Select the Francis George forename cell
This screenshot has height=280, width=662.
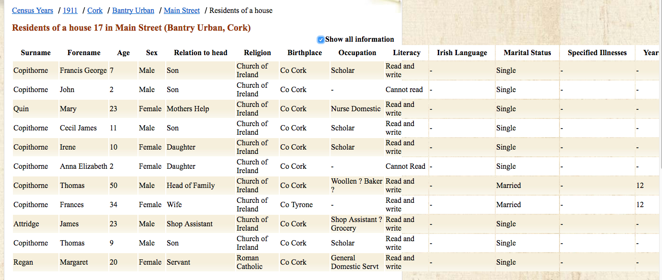tap(83, 70)
